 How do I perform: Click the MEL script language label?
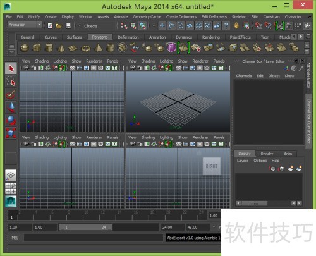[15, 238]
